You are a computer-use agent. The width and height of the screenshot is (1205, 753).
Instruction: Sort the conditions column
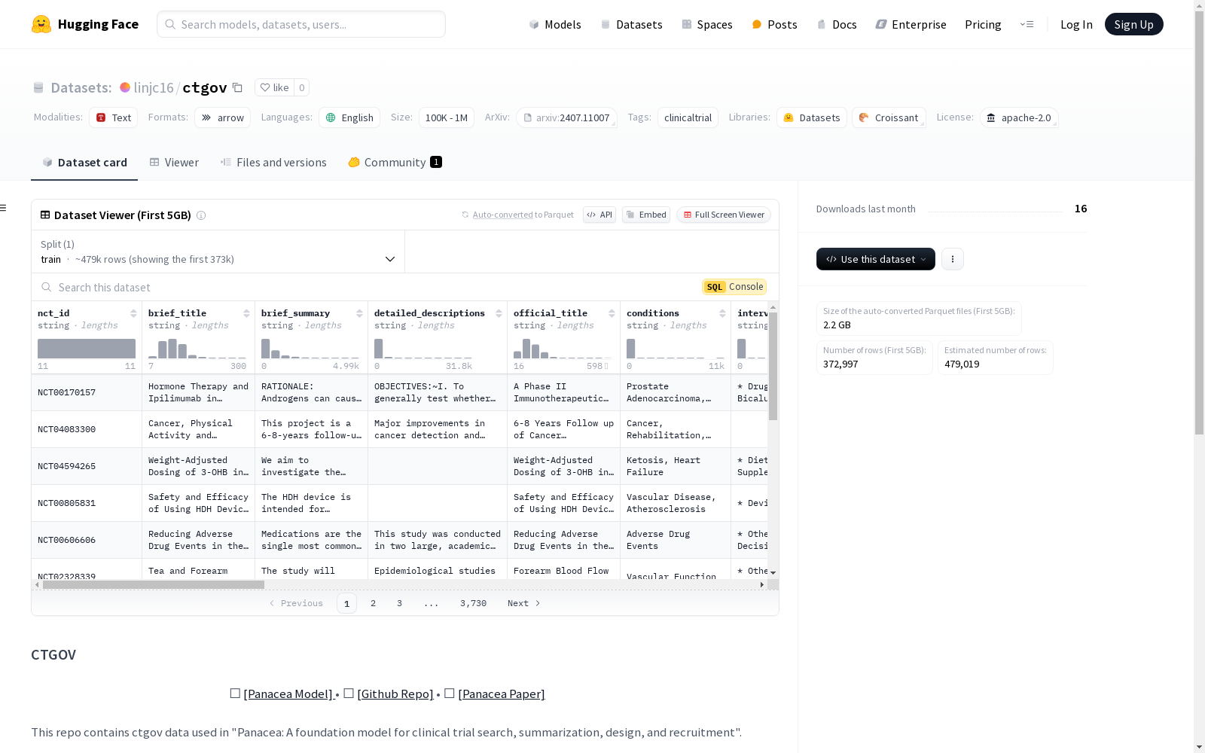point(722,313)
